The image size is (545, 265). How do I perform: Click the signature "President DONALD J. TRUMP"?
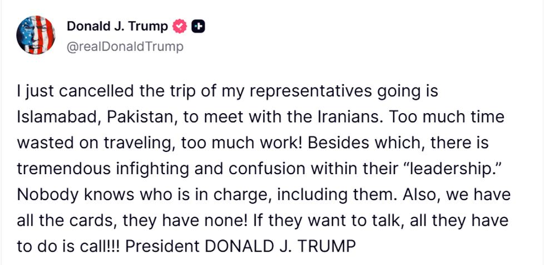click(239, 244)
